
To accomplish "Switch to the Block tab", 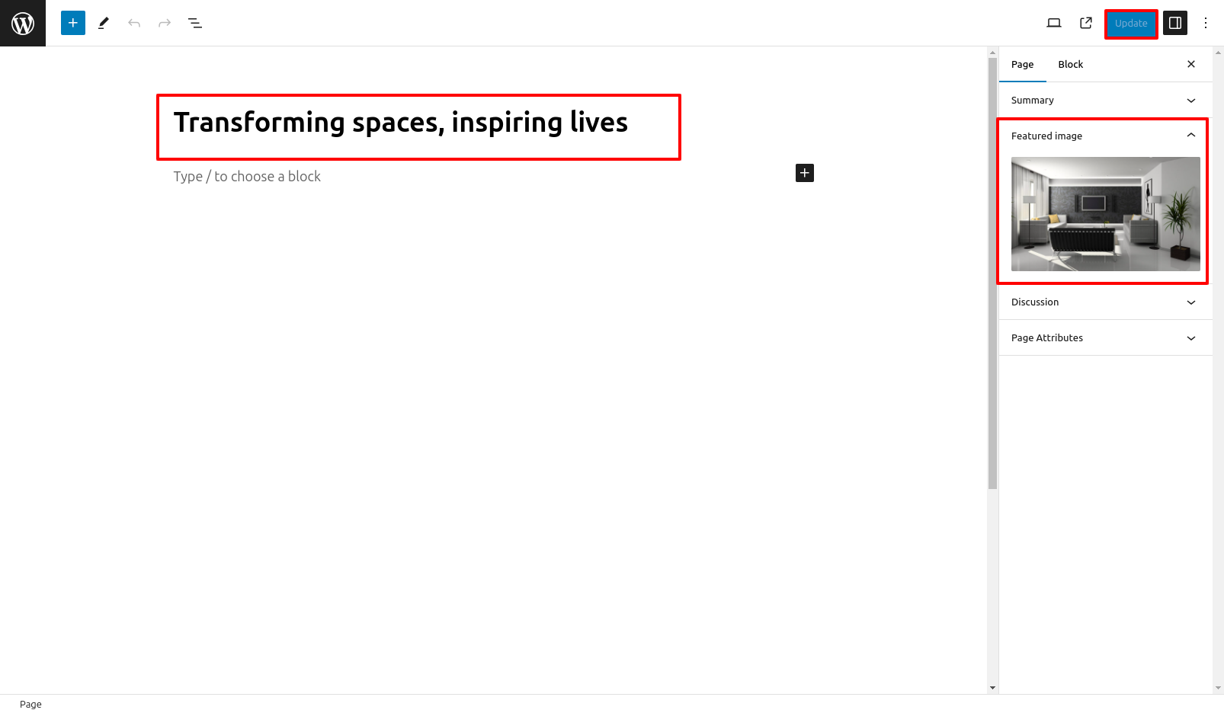I will coord(1070,65).
